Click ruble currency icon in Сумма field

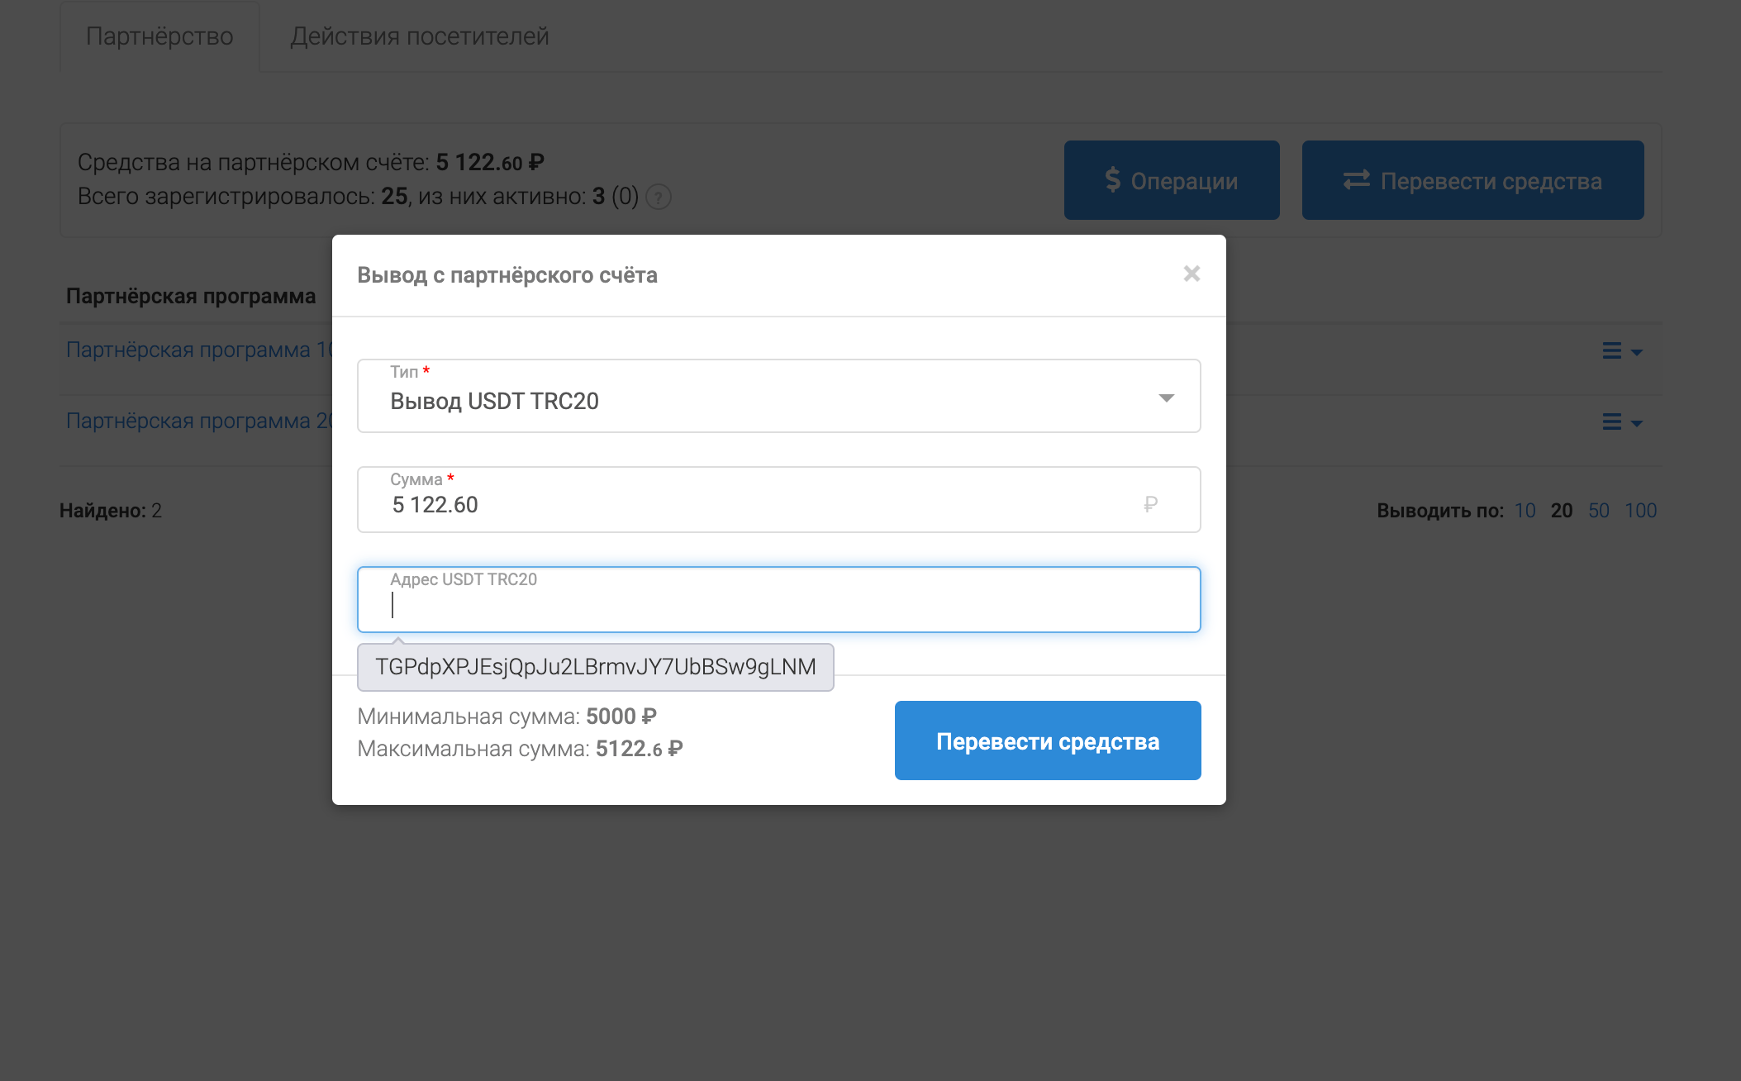pyautogui.click(x=1150, y=504)
